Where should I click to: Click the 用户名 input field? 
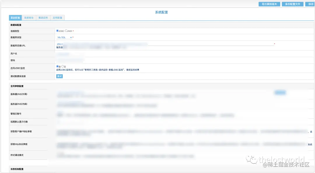70,54
